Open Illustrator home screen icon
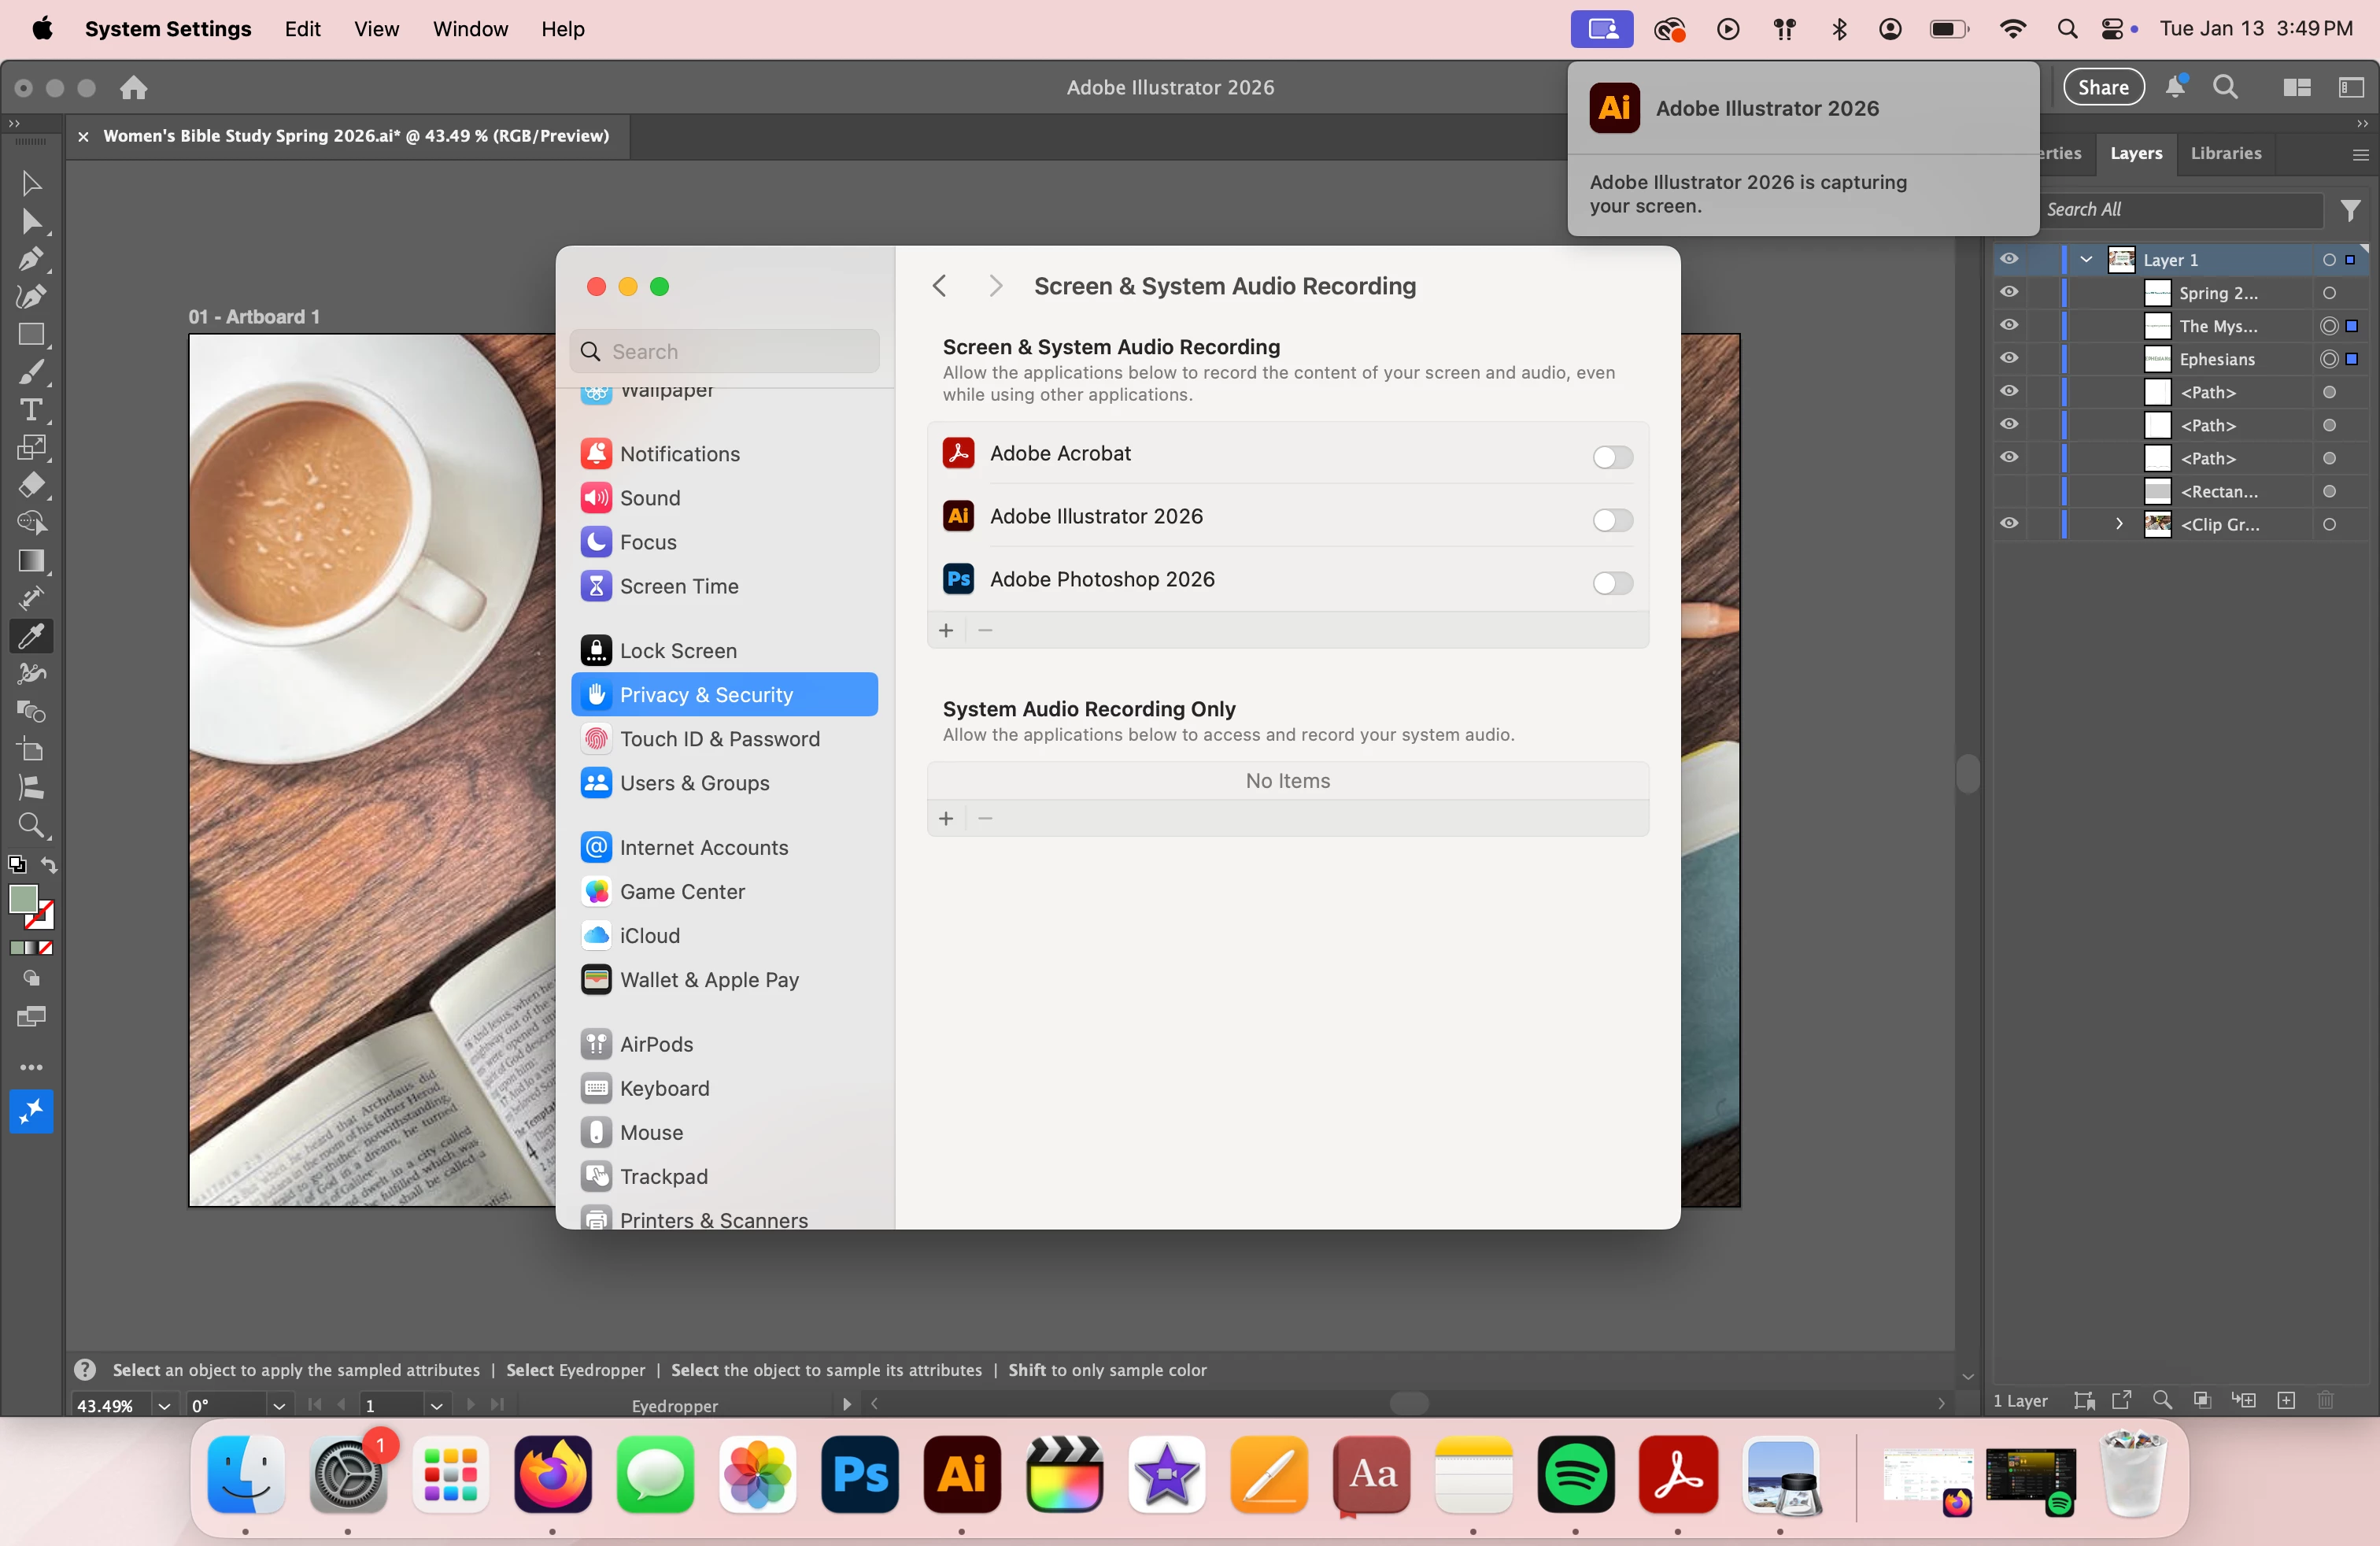Viewport: 2380px width, 1546px height. coord(134,88)
